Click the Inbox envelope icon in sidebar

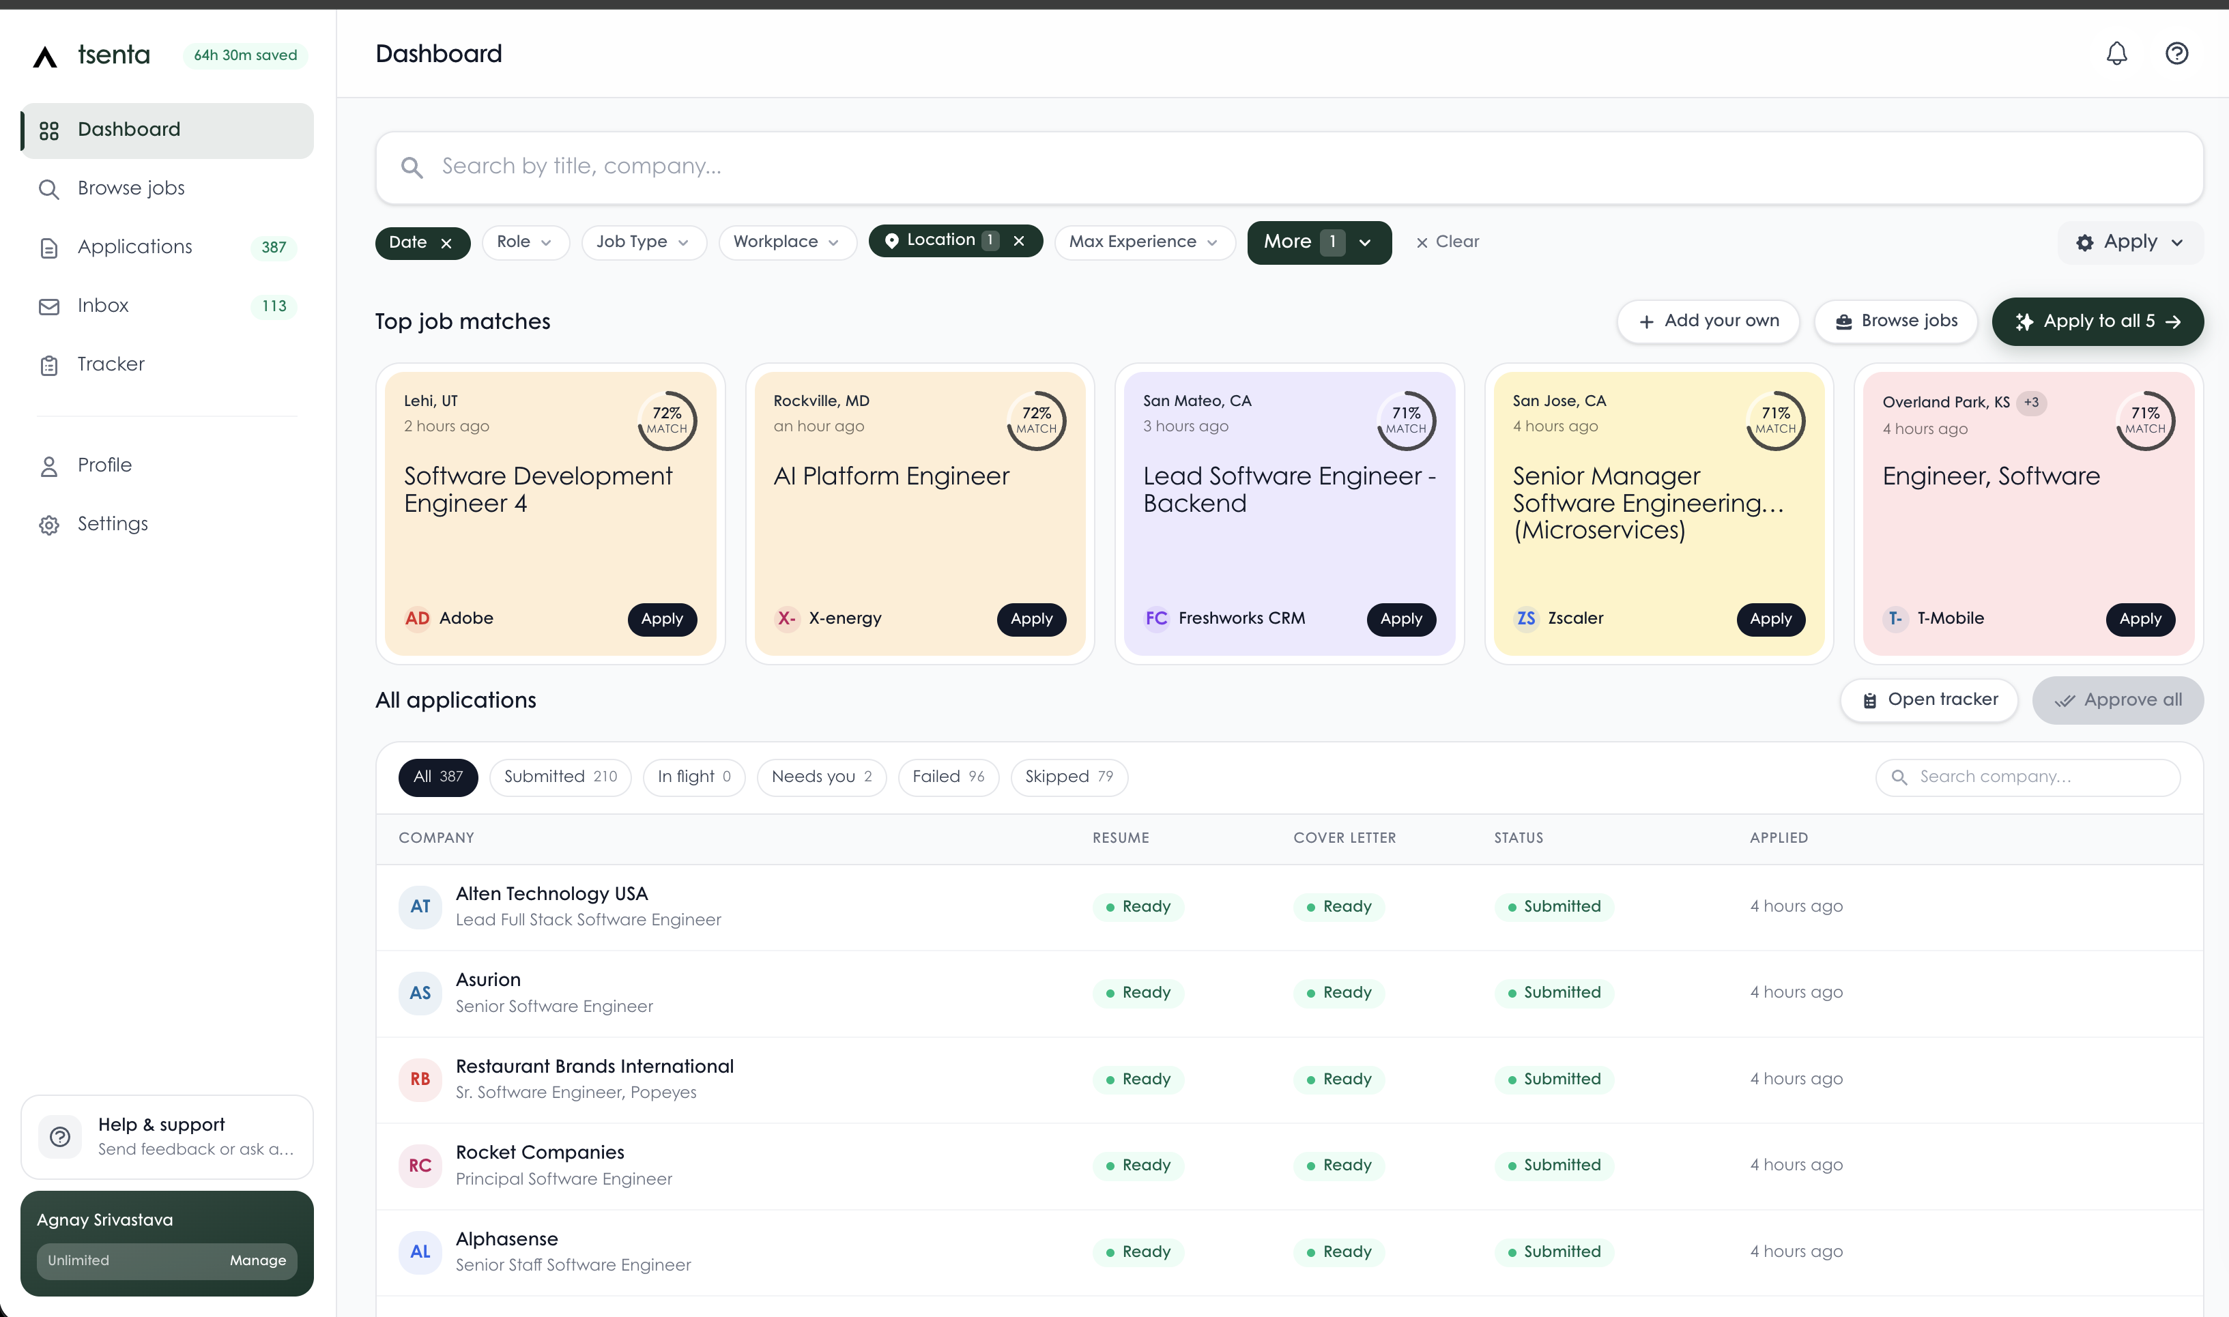click(x=50, y=307)
